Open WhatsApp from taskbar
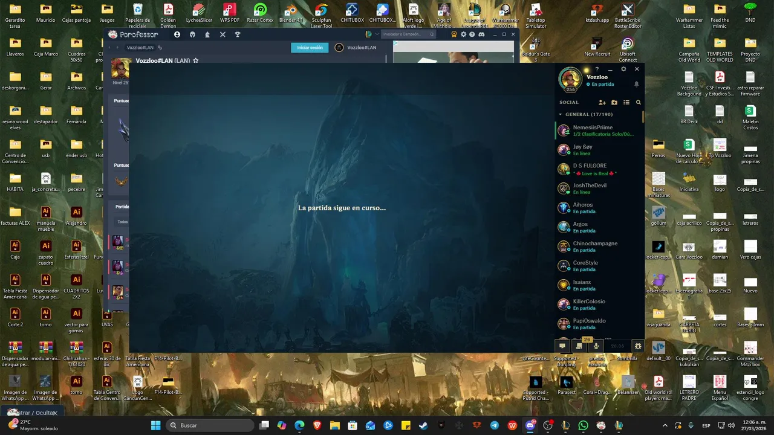The width and height of the screenshot is (774, 435). pyautogui.click(x=583, y=425)
